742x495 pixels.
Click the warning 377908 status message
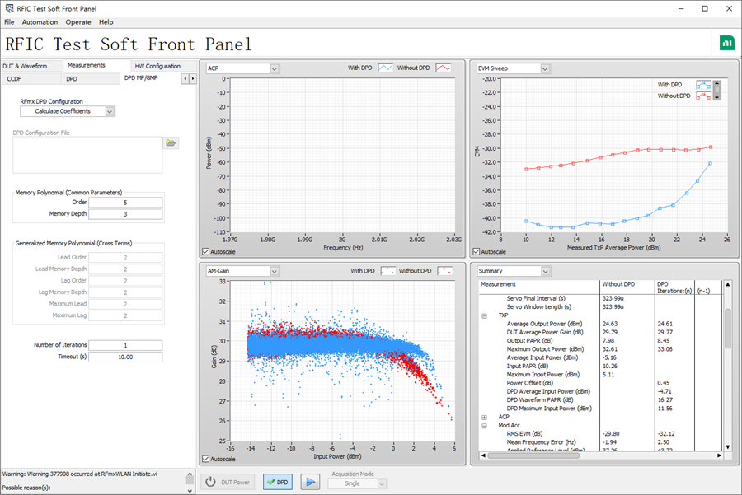(x=80, y=474)
